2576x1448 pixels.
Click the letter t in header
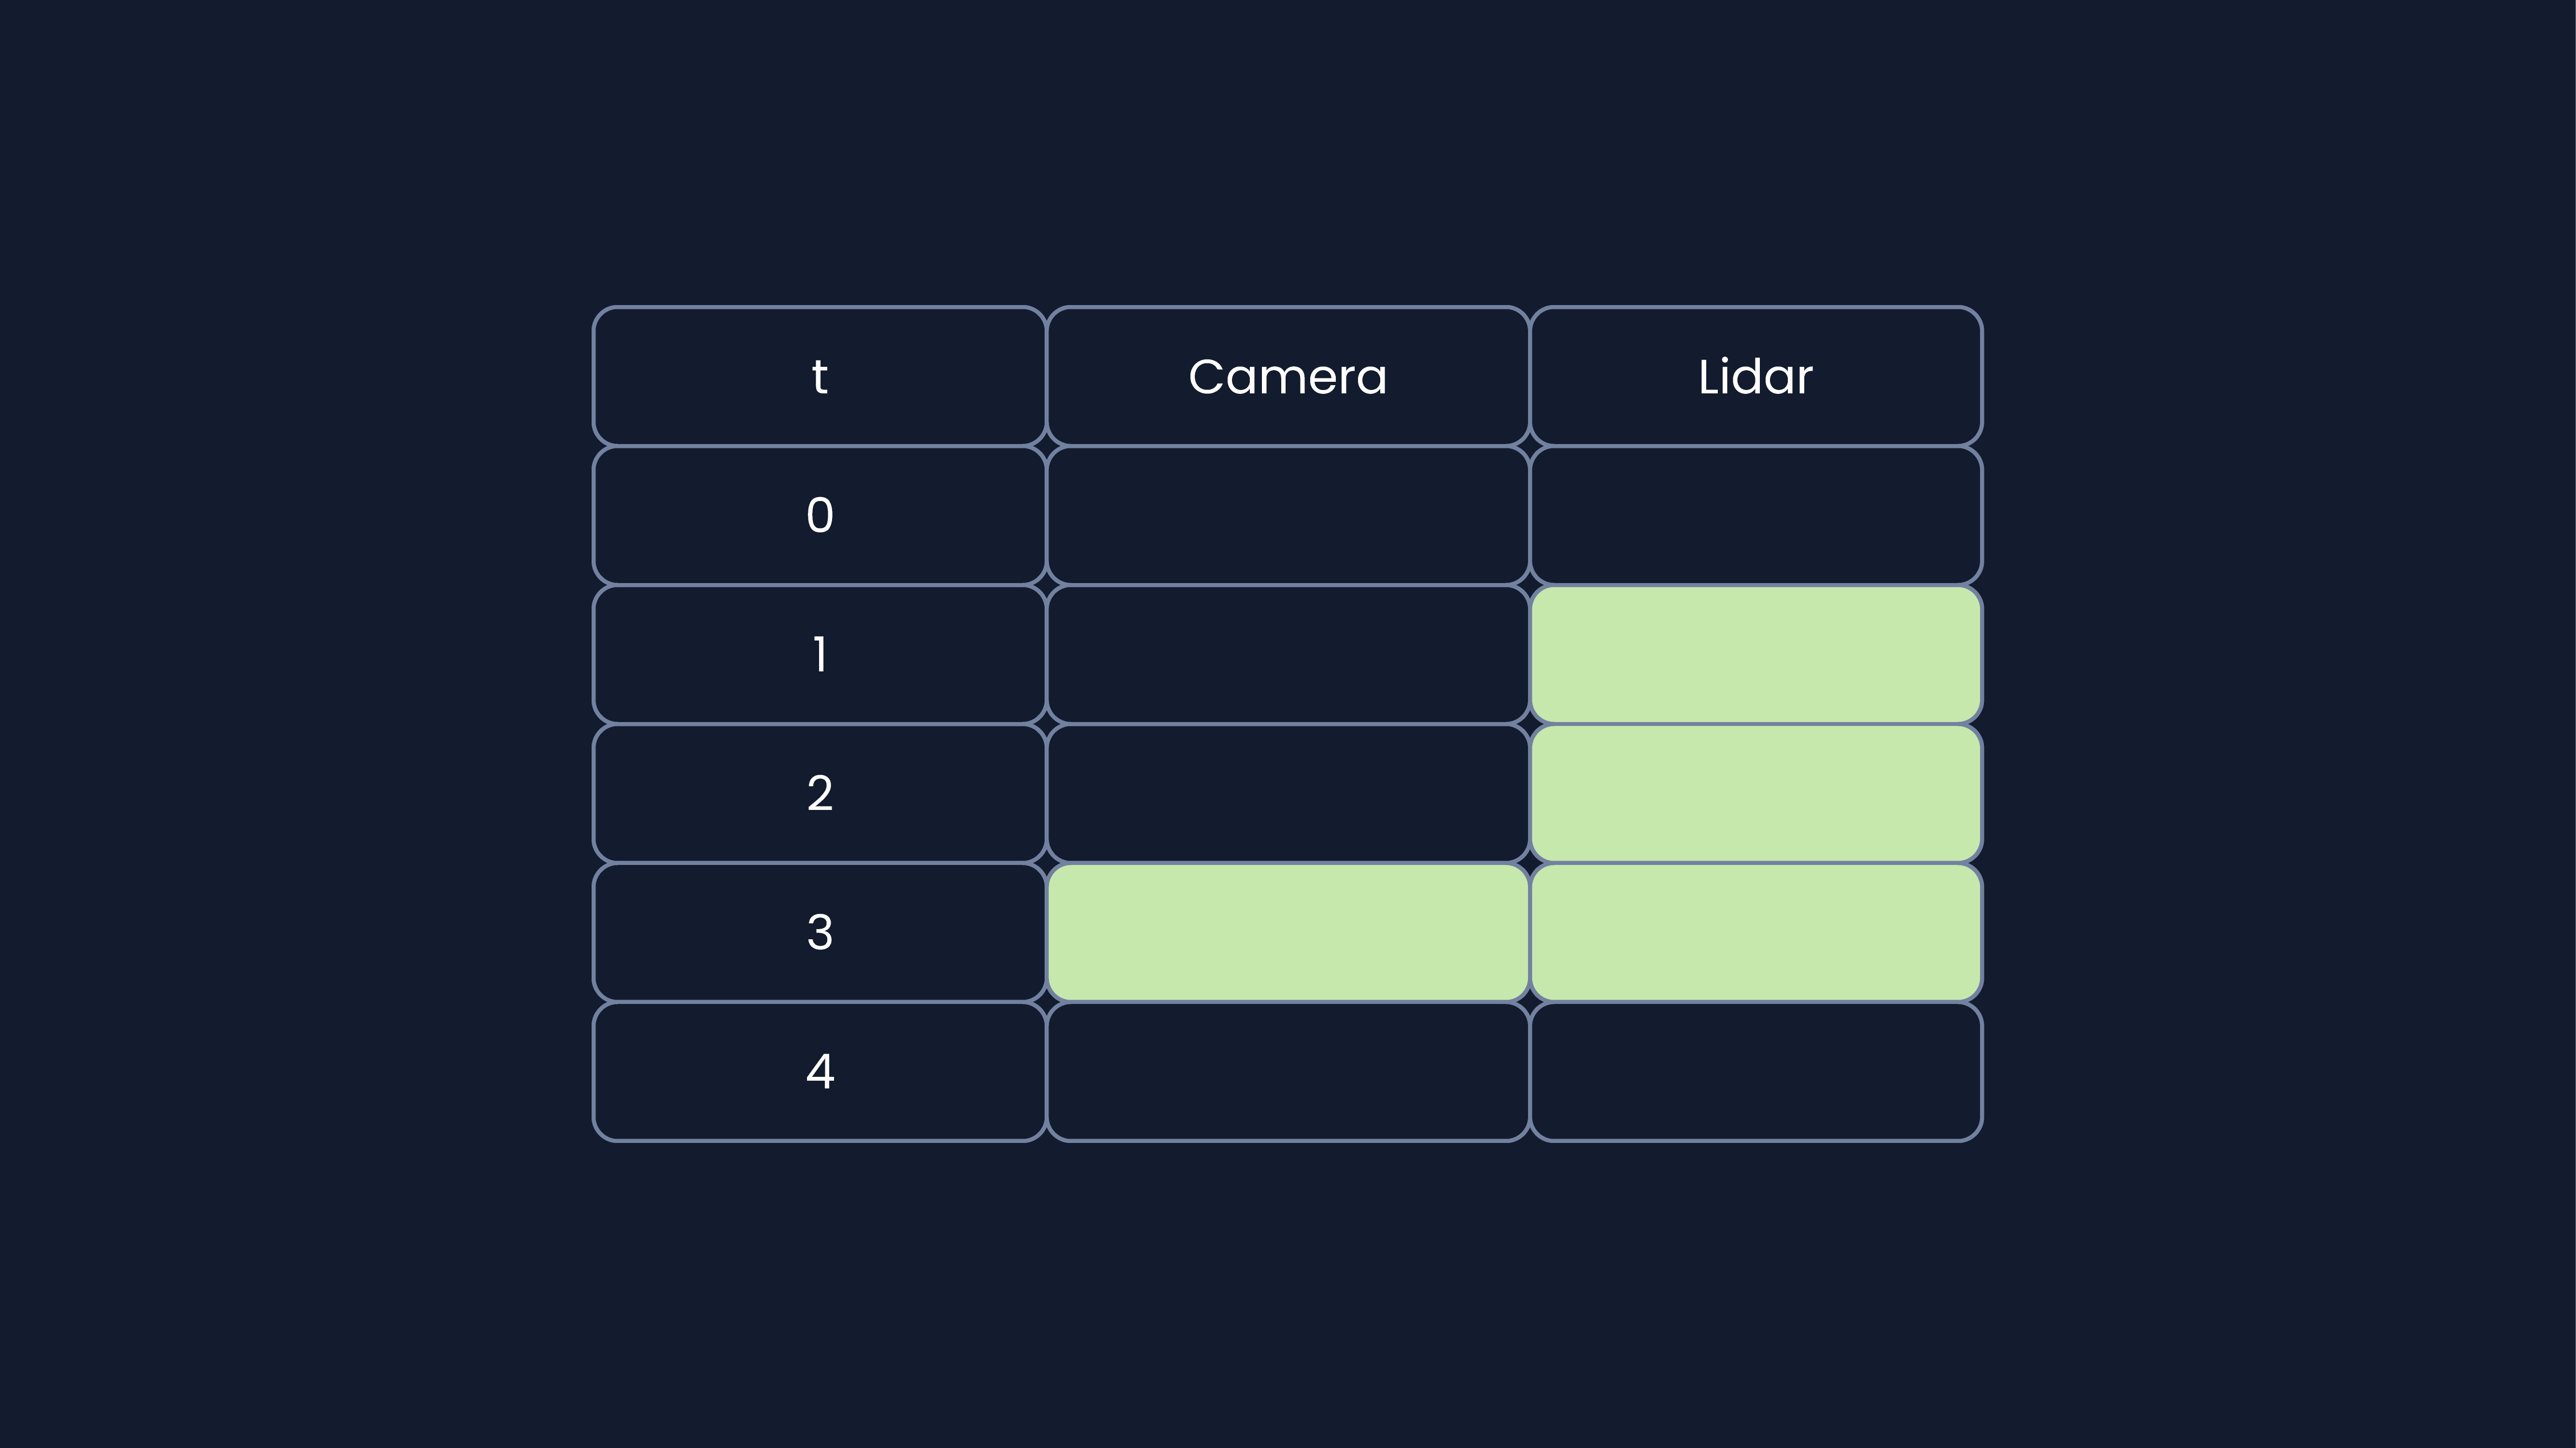(819, 377)
